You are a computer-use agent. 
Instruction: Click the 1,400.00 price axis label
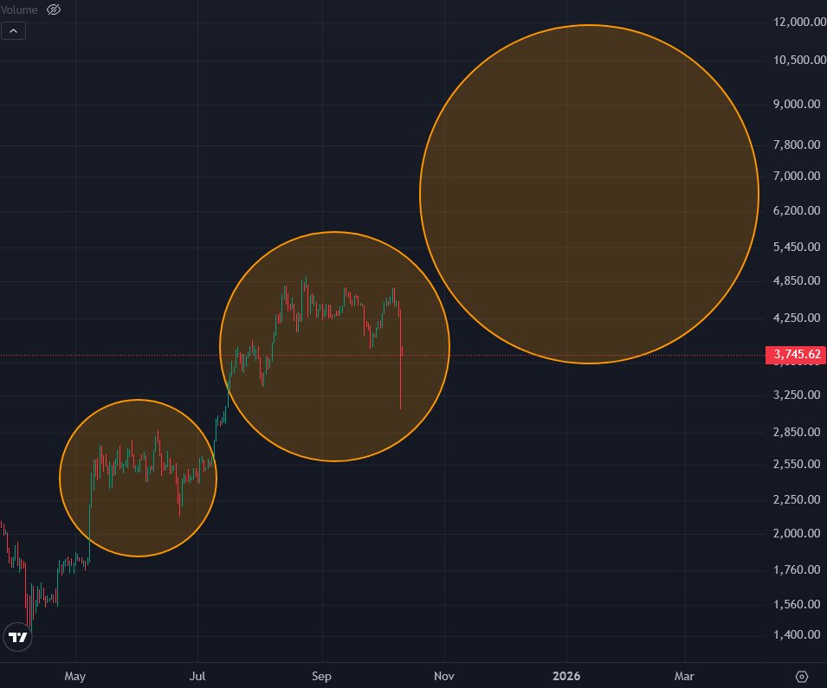(x=797, y=634)
